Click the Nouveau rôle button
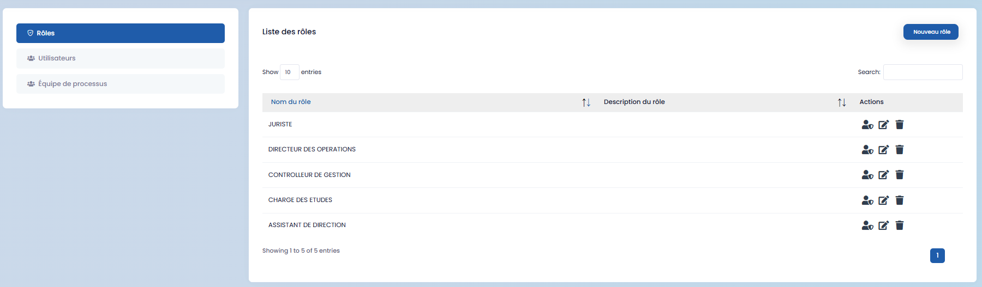The height and width of the screenshot is (287, 982). coord(931,32)
